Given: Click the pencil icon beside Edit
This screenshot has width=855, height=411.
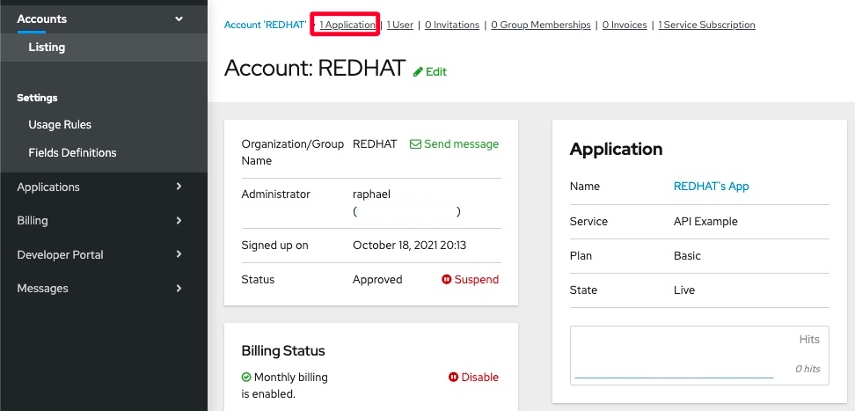Looking at the screenshot, I should (418, 72).
